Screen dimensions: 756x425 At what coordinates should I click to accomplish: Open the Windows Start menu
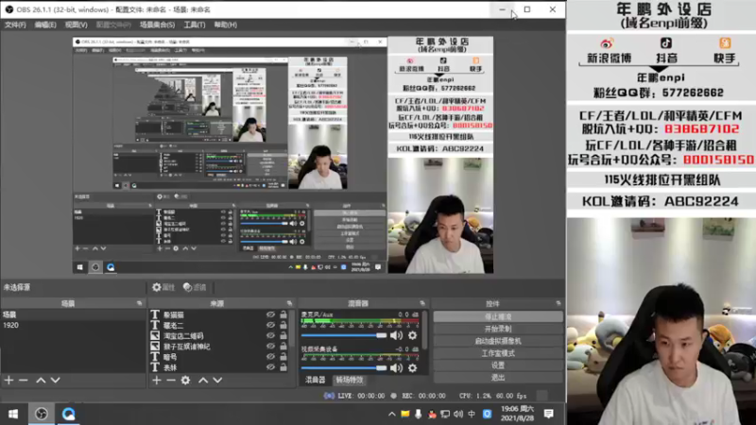pos(13,414)
